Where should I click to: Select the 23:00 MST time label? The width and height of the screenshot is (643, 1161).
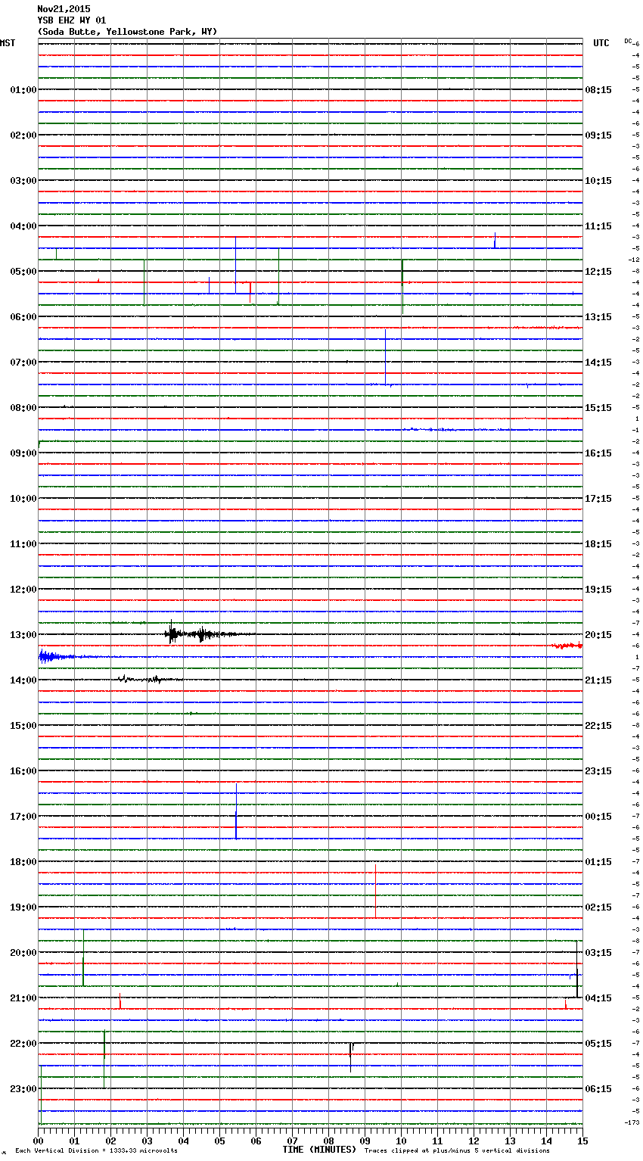[x=23, y=1089]
